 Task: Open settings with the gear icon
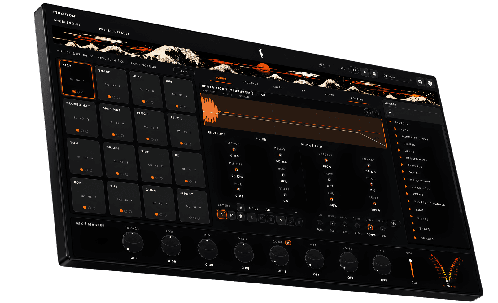pyautogui.click(x=430, y=83)
